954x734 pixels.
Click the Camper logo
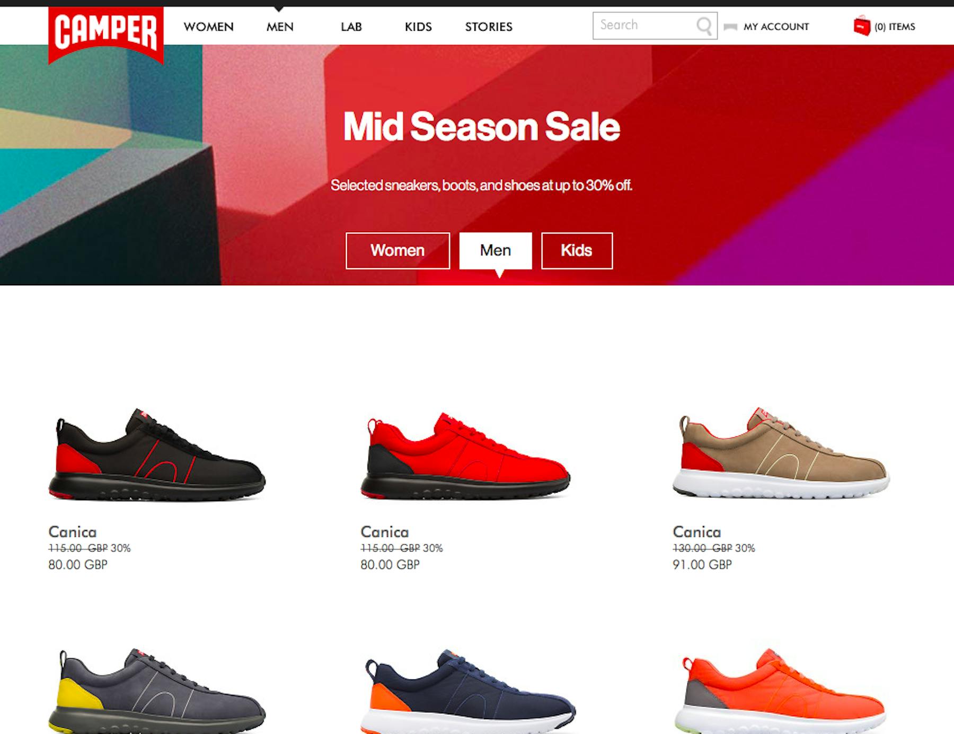click(106, 34)
